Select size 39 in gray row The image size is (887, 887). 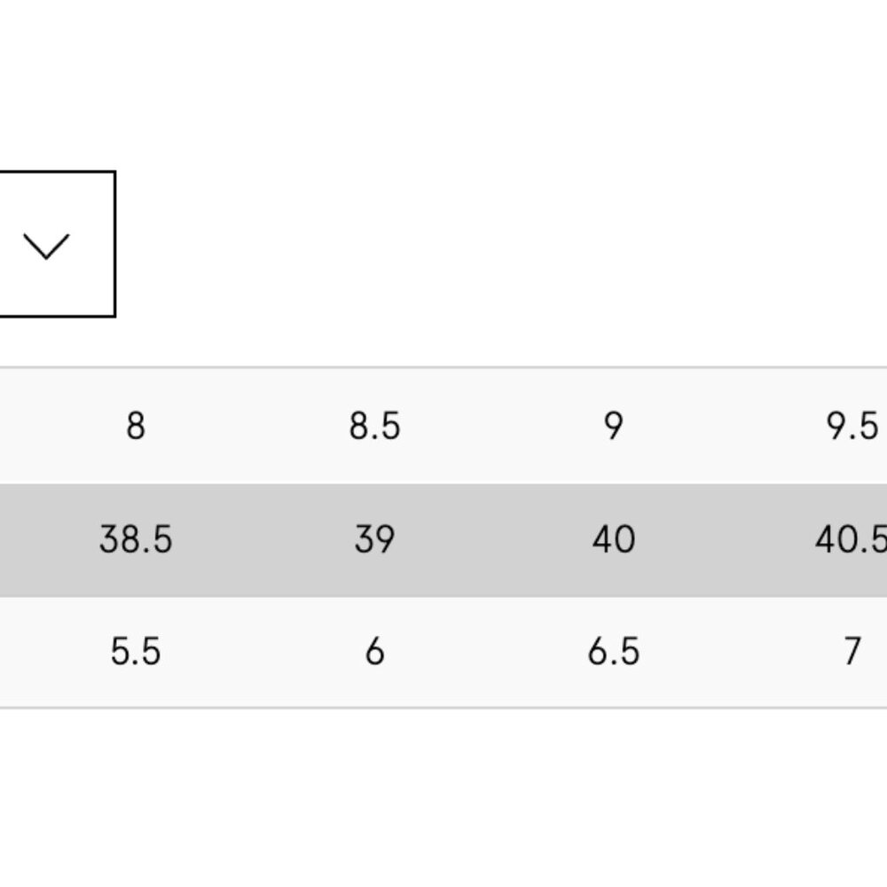[374, 539]
